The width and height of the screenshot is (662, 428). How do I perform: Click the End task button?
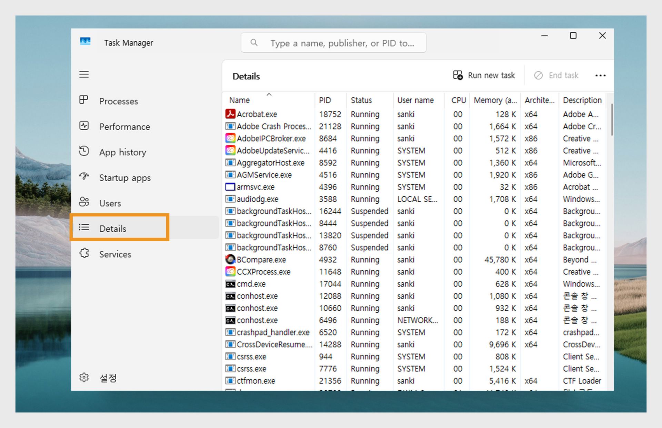[556, 76]
